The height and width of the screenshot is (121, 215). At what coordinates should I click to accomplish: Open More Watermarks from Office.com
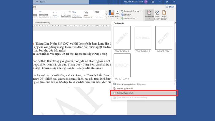(144, 84)
